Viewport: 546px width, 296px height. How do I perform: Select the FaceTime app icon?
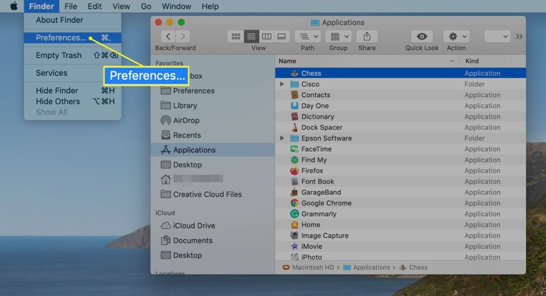click(294, 149)
